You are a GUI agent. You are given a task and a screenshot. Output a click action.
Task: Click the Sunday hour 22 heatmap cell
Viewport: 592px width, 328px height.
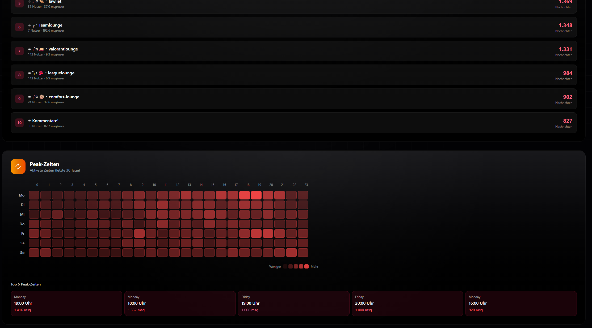coord(291,253)
